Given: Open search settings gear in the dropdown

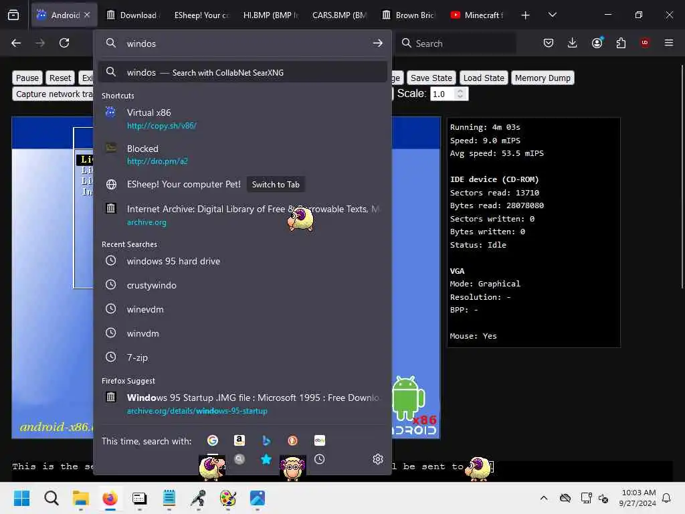Looking at the screenshot, I should [x=378, y=459].
